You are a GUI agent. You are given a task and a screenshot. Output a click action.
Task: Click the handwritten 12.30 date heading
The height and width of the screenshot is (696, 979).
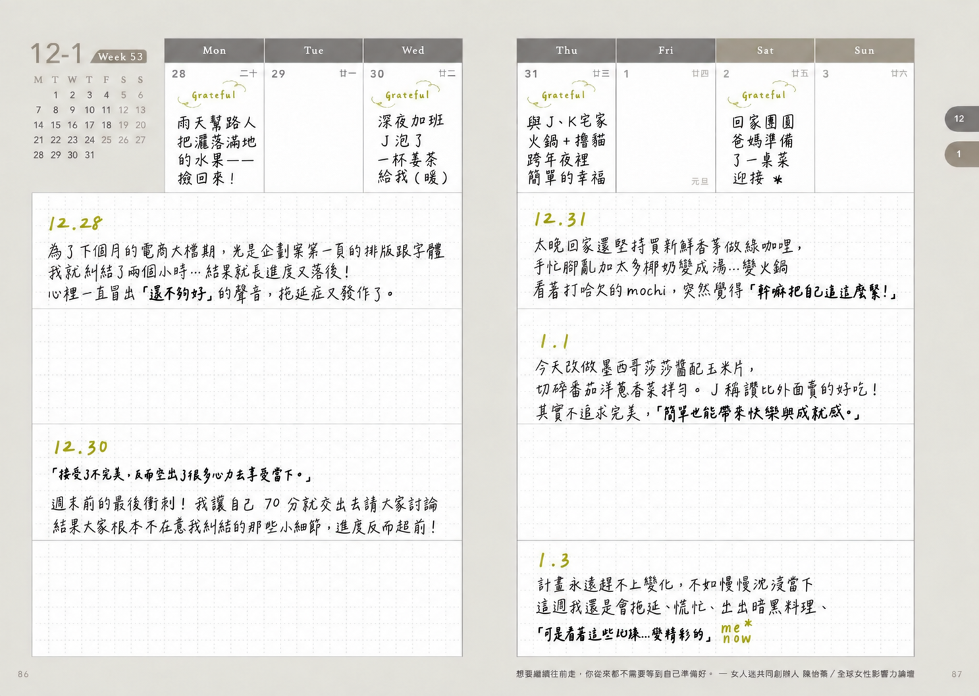coord(80,447)
